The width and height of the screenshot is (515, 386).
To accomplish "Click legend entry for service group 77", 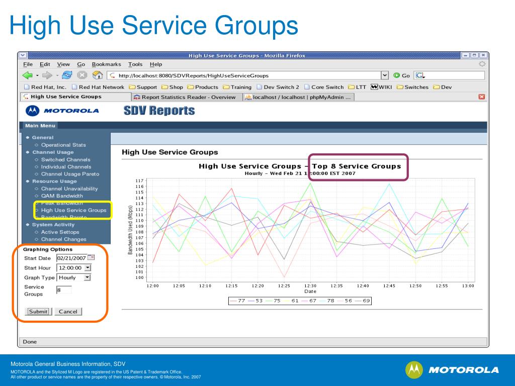I will [x=237, y=301].
